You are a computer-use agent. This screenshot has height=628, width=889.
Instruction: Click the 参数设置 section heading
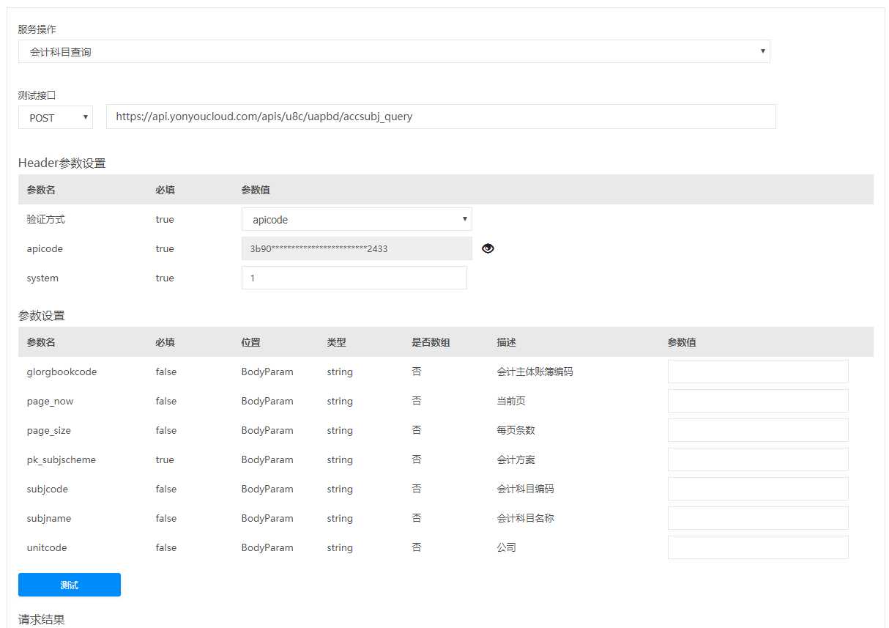(x=41, y=315)
